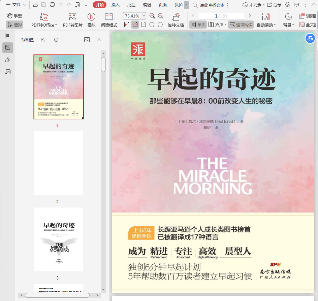Open the 背景 background dropdown

tap(289, 20)
